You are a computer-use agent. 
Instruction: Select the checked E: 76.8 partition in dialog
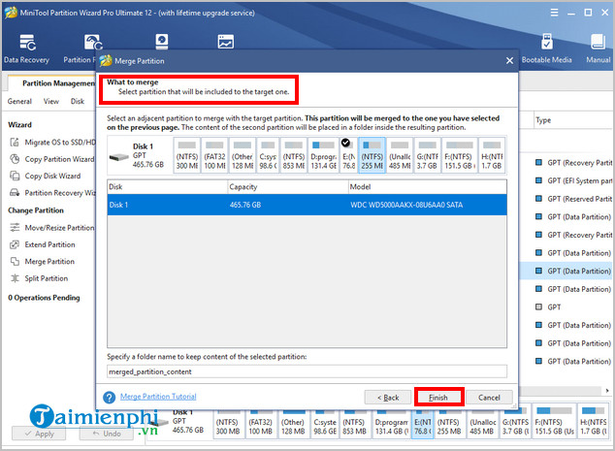pos(348,156)
